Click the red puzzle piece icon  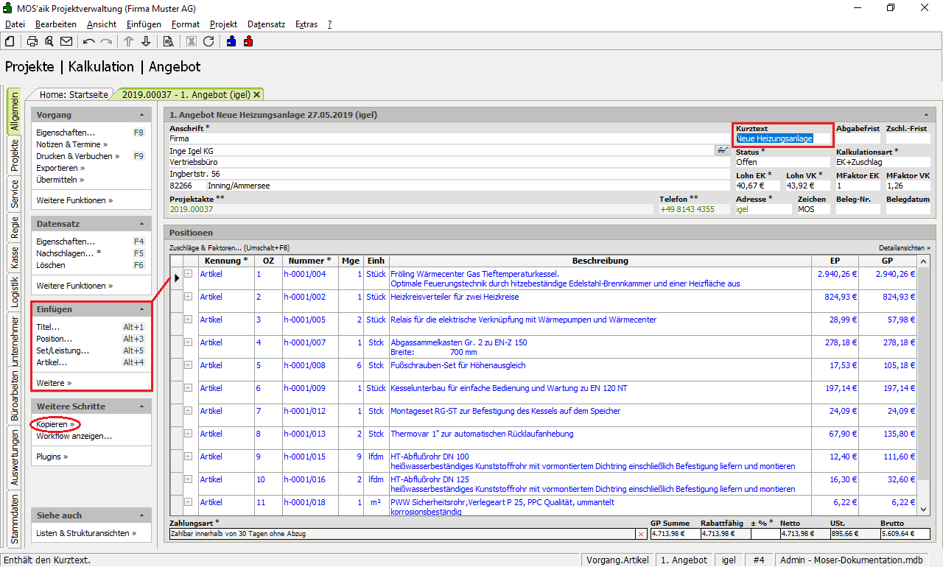click(248, 41)
